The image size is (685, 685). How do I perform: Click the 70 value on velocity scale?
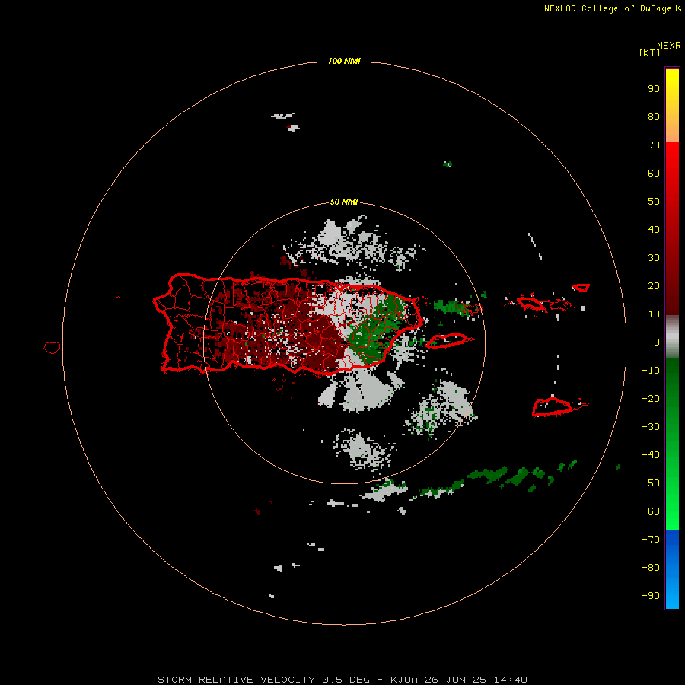pyautogui.click(x=654, y=145)
